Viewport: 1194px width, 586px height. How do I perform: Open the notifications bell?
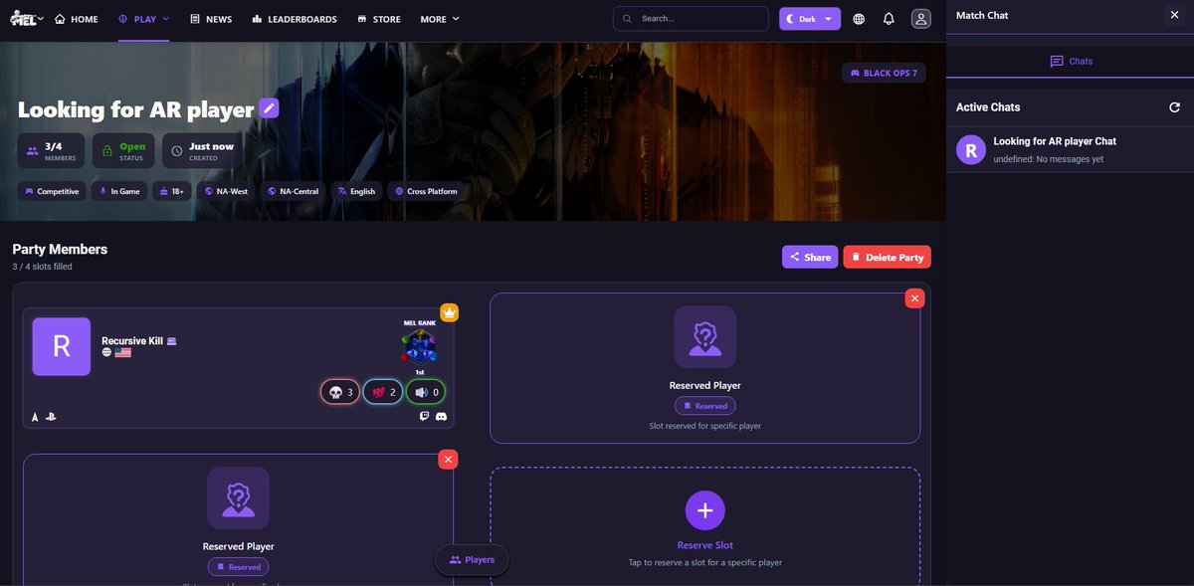[889, 19]
